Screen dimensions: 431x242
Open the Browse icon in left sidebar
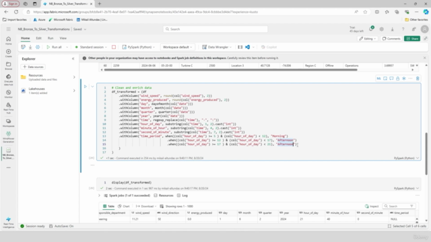point(9,66)
